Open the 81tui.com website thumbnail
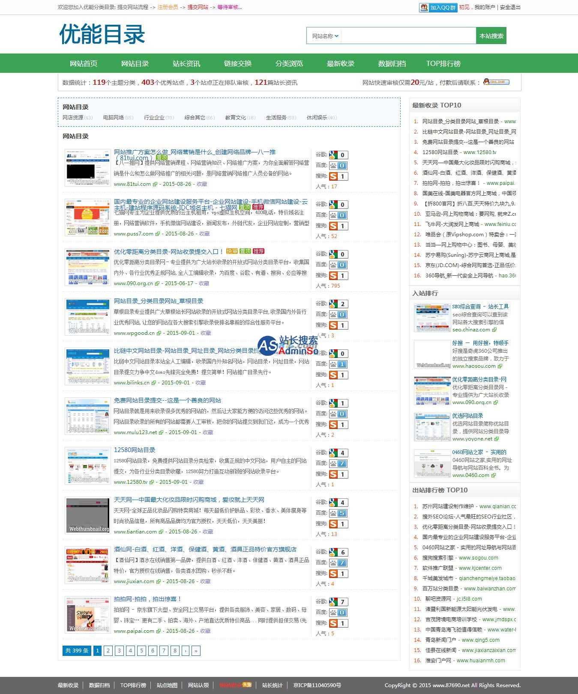Screen dimensions: 578x694 point(88,168)
